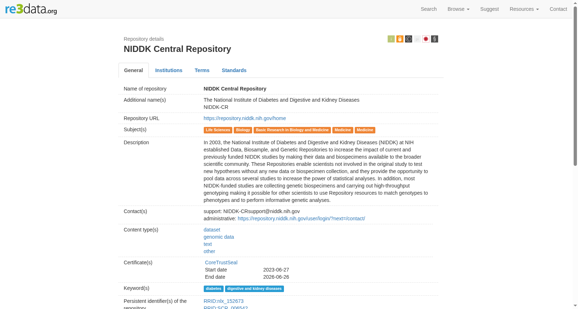Select the General tab

[134, 70]
